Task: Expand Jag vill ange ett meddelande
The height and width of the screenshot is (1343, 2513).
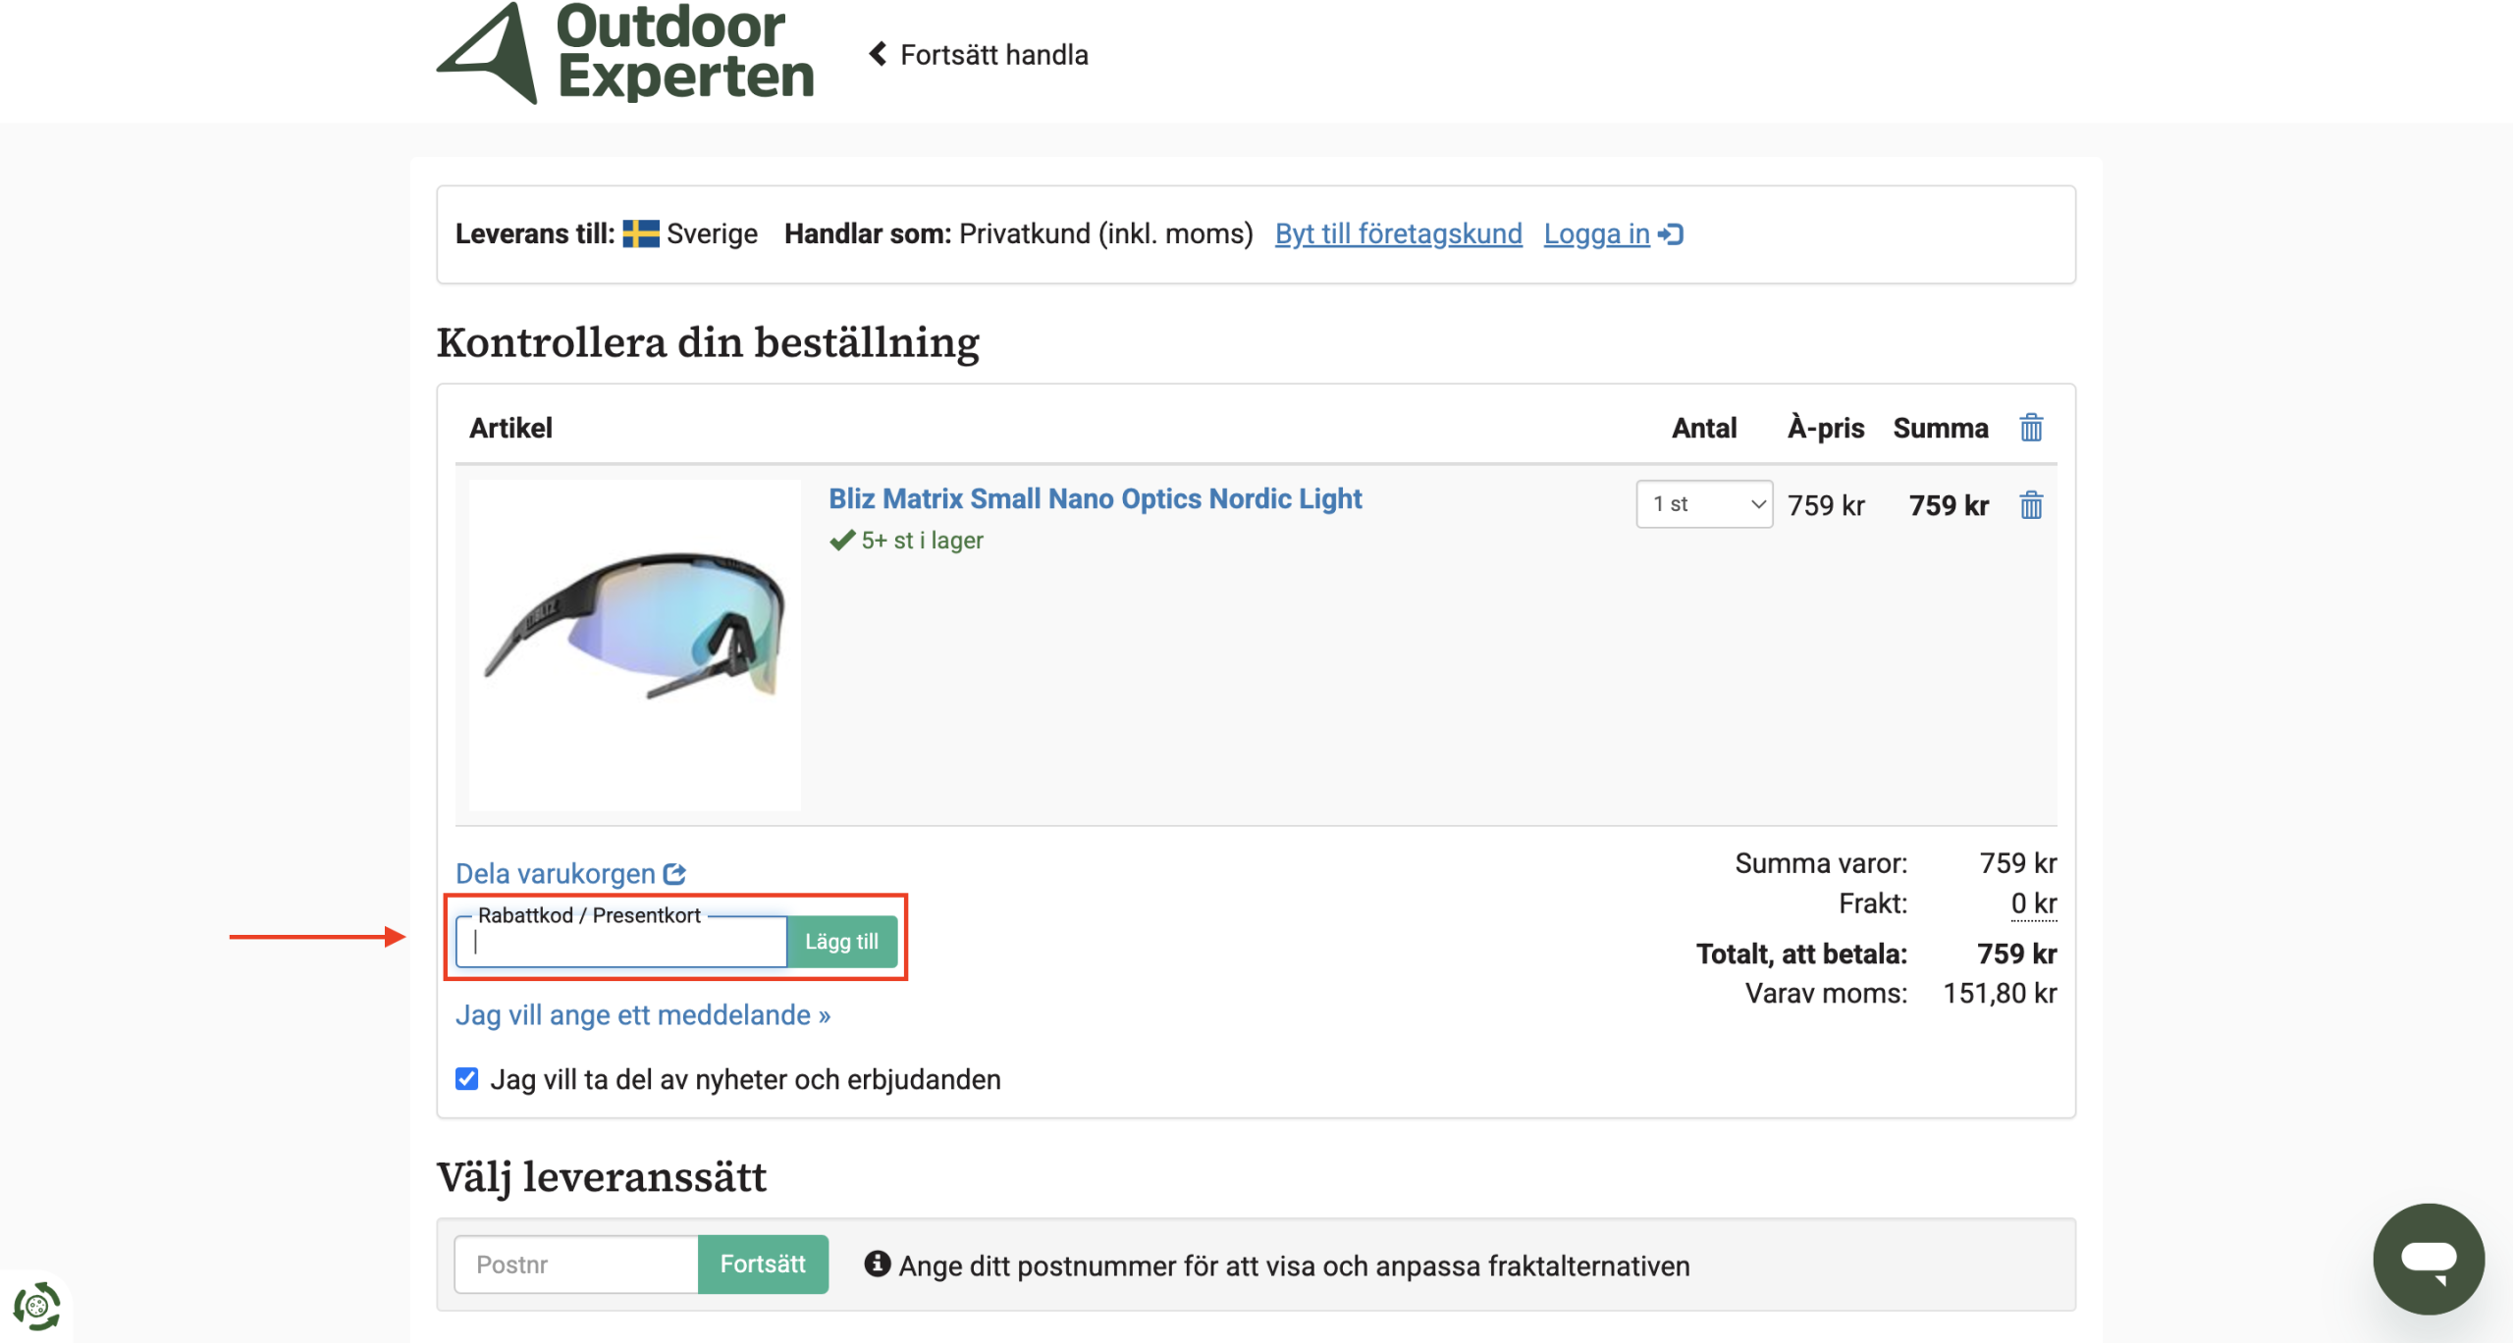Action: tap(643, 1015)
